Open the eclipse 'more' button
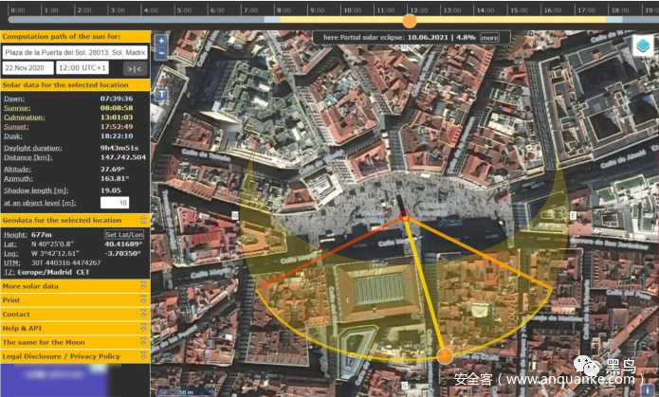Image resolution: width=659 pixels, height=397 pixels. tap(489, 37)
